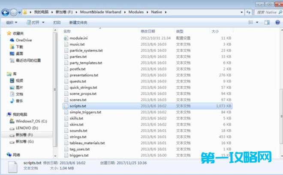This screenshot has width=283, height=175.
Task: Refresh the Native folder view
Action: coord(249,12)
